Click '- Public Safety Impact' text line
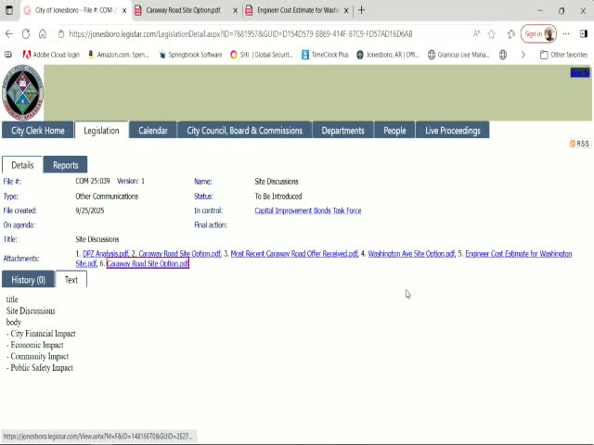The height and width of the screenshot is (445, 594). click(40, 368)
